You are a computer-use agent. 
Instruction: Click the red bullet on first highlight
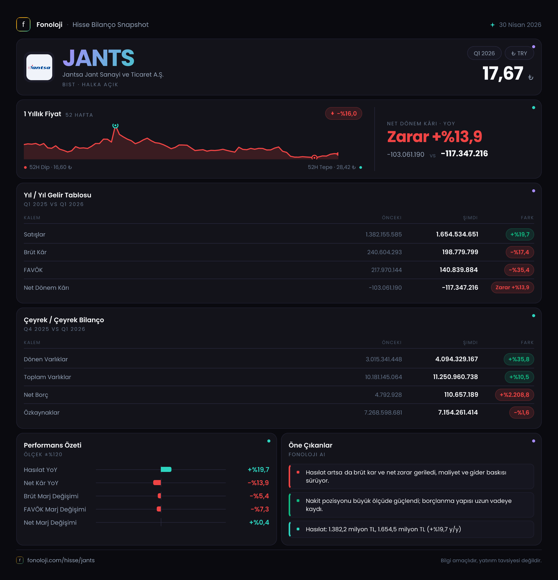coord(298,472)
